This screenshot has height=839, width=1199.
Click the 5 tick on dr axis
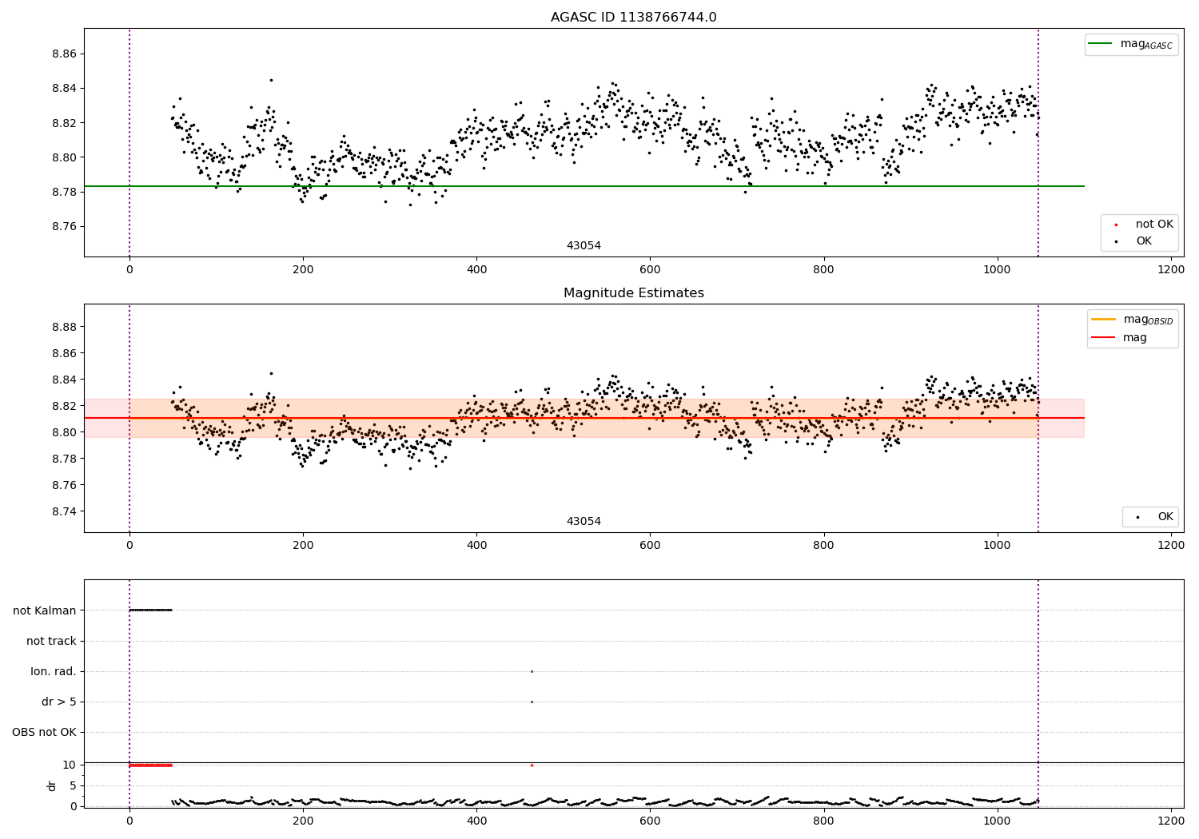point(74,785)
